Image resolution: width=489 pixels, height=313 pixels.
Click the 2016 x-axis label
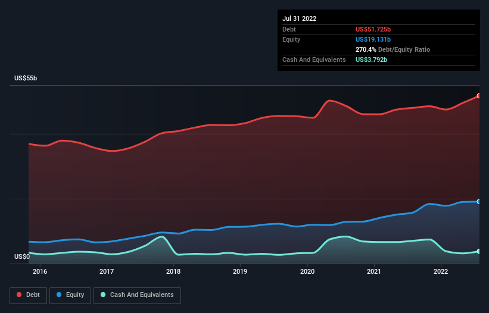40,271
